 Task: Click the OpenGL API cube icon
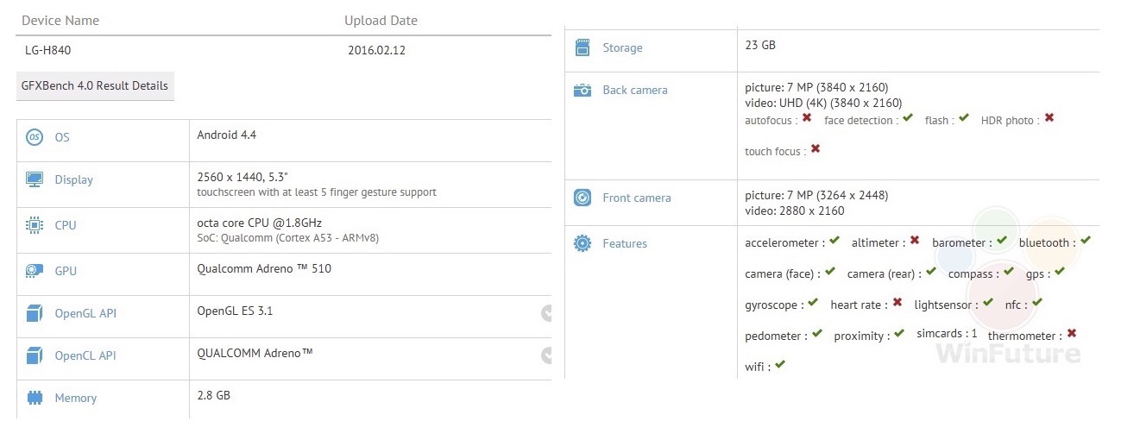tap(35, 313)
